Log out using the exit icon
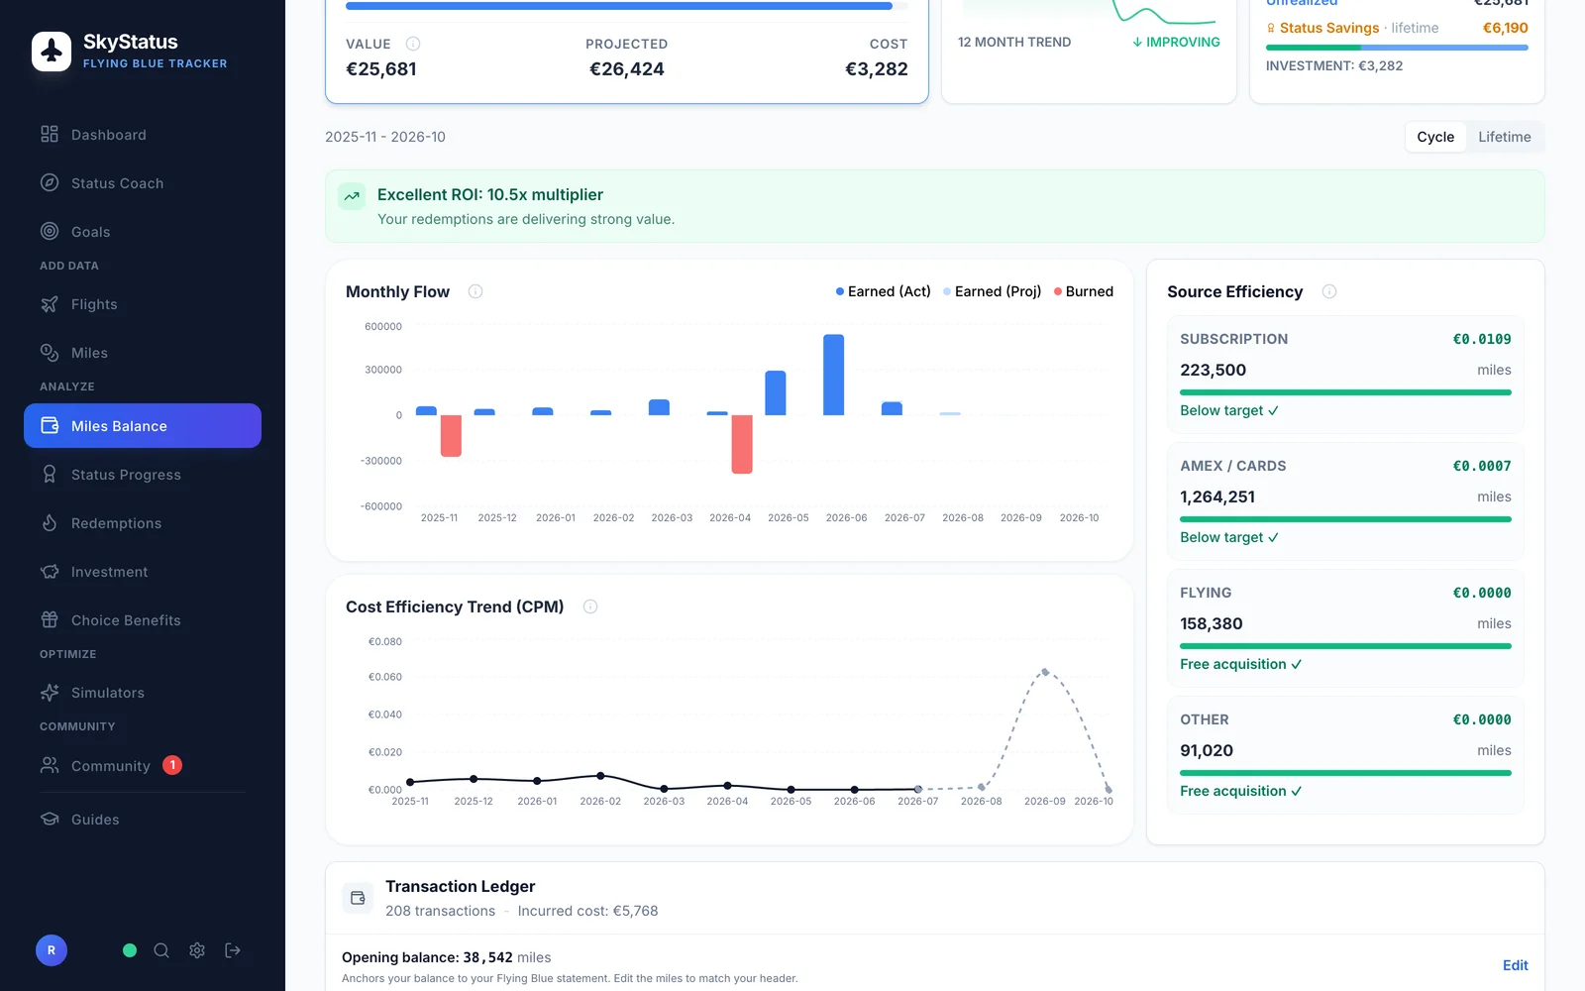 233,950
